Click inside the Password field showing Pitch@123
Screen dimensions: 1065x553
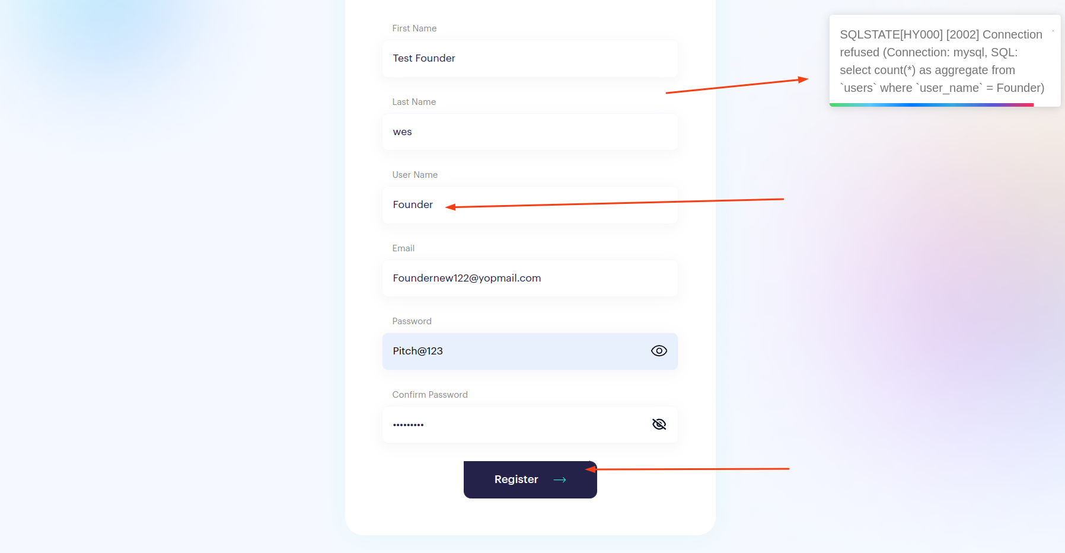click(x=530, y=351)
